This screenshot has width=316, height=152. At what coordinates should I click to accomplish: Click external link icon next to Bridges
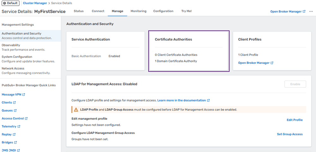15,143
